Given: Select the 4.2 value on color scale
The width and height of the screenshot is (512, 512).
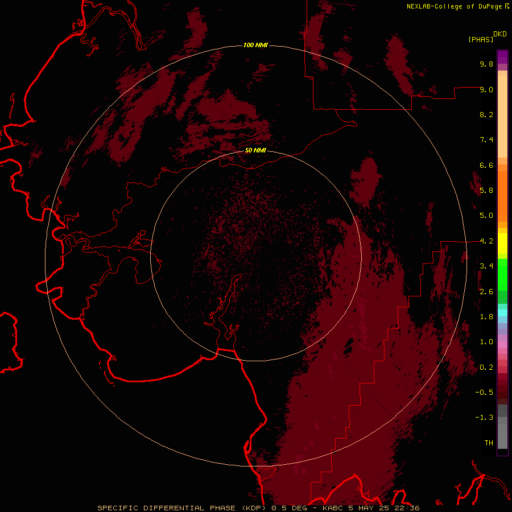Looking at the screenshot, I should coord(486,241).
